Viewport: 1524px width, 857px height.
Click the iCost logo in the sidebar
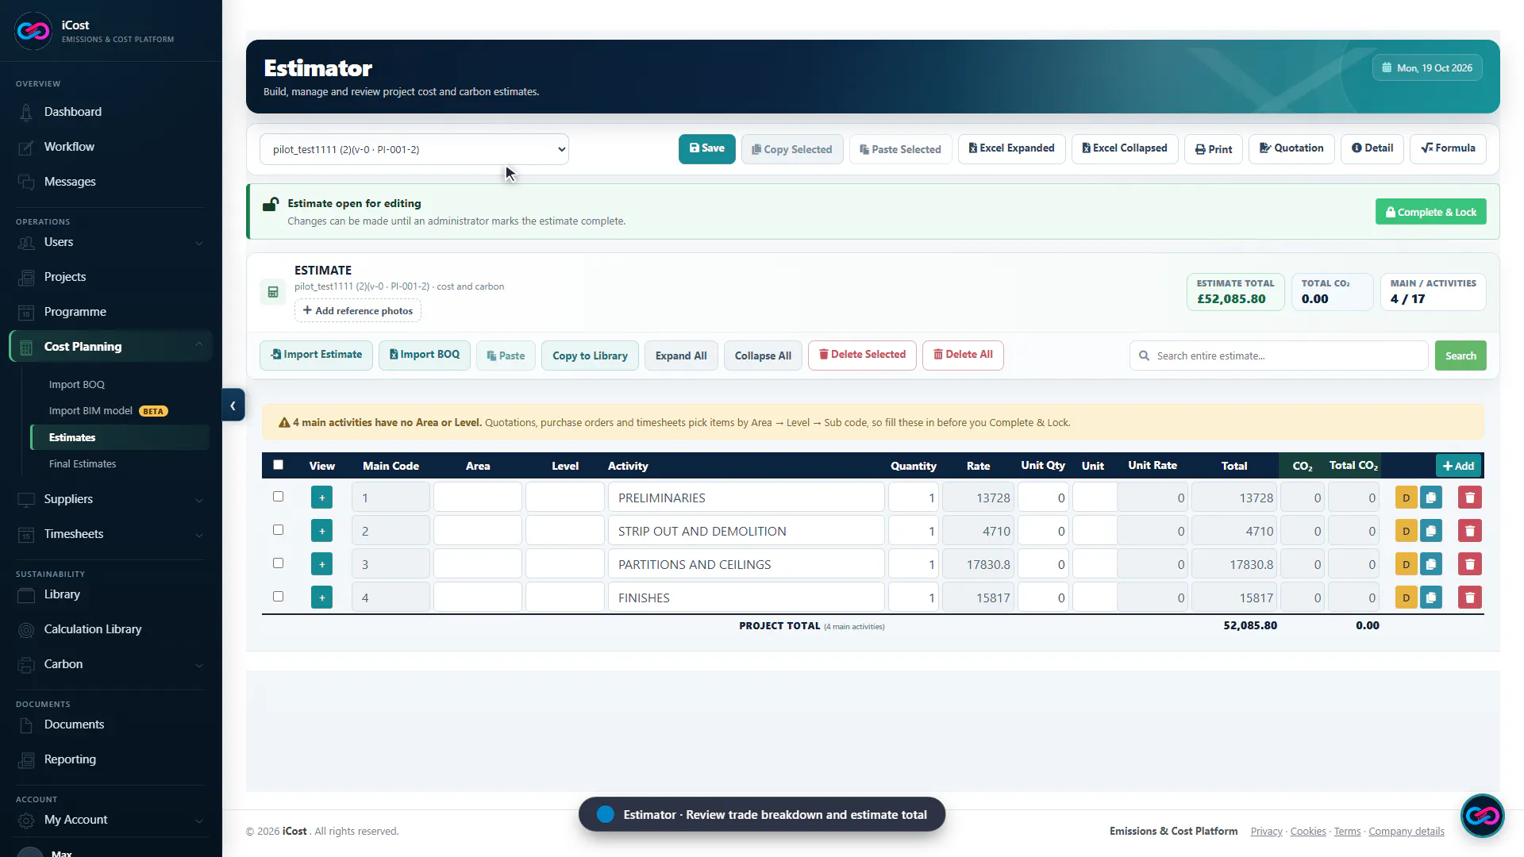click(x=33, y=31)
